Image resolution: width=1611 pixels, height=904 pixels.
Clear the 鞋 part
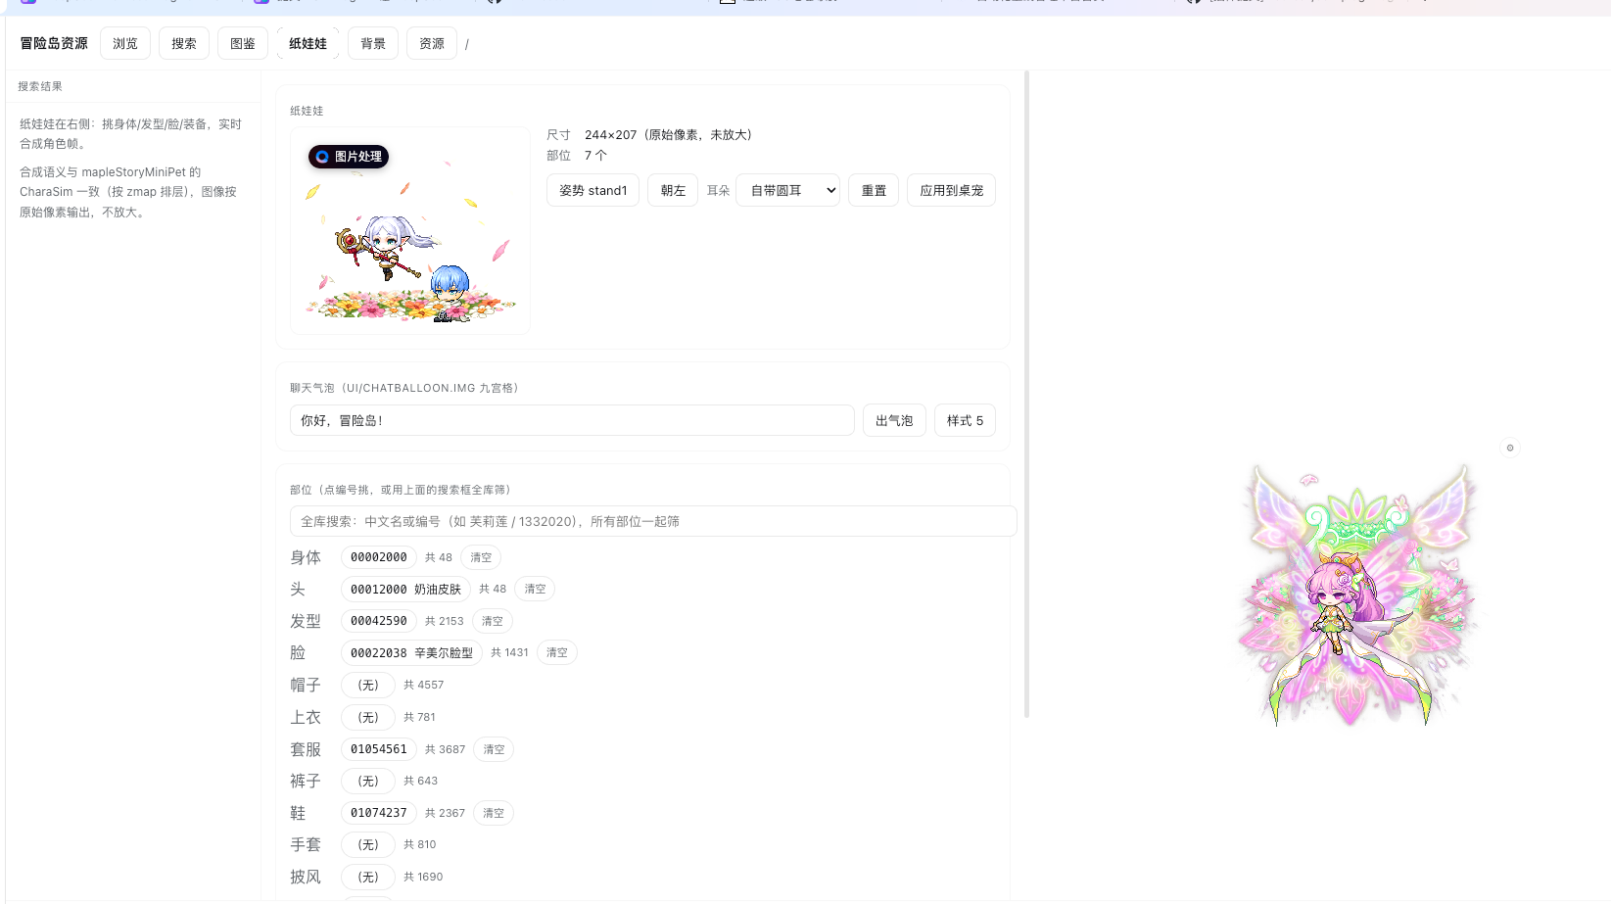point(494,813)
